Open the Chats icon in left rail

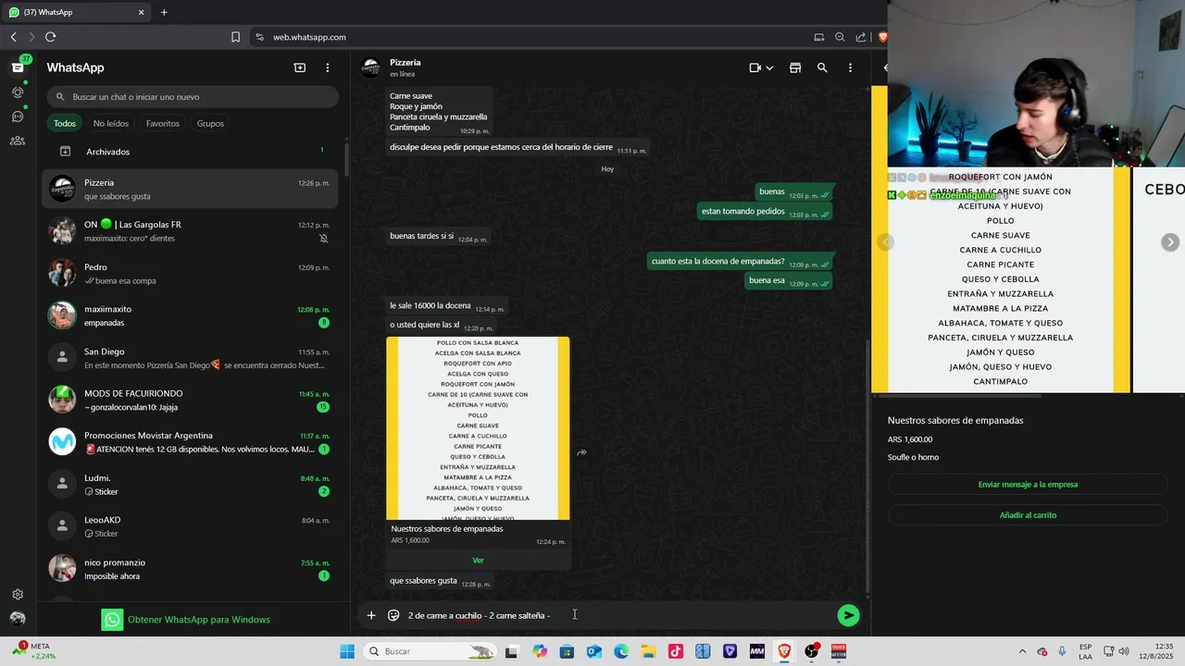point(18,68)
